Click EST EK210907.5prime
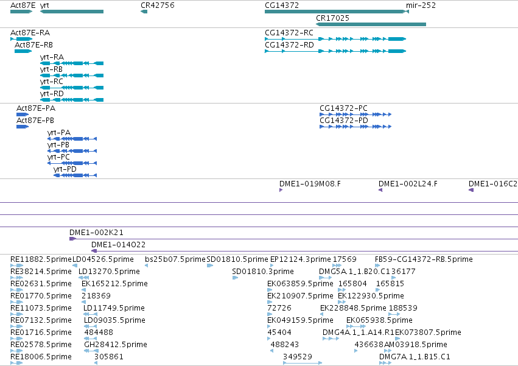Viewport: 518px width, 366px height. tap(270, 302)
